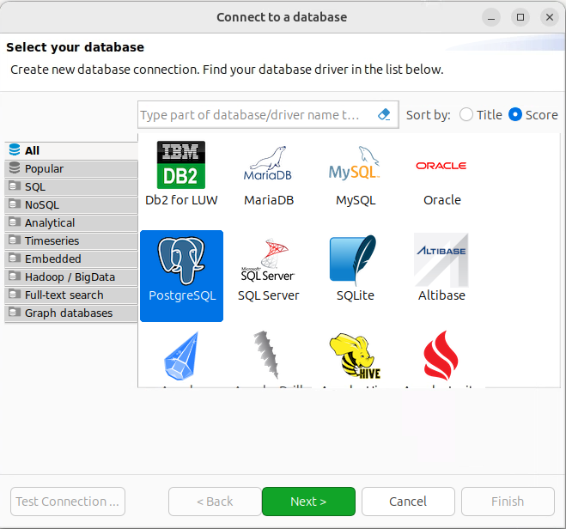
Task: Select the SQLite feather icon
Action: [x=355, y=261]
